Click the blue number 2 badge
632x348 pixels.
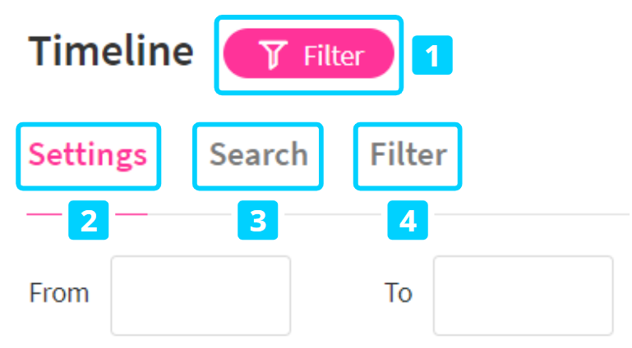point(89,220)
